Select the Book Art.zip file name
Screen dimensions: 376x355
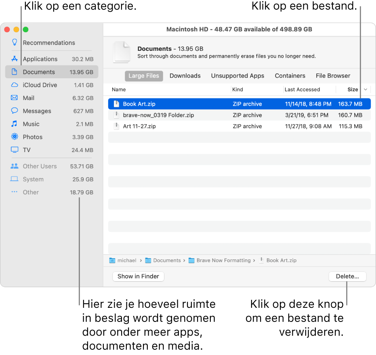tap(139, 104)
